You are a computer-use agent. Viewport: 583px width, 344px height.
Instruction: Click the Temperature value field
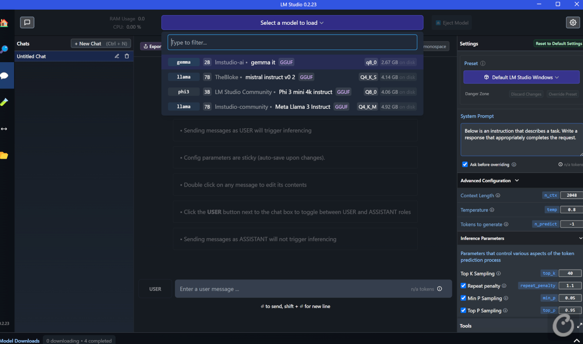pos(571,210)
